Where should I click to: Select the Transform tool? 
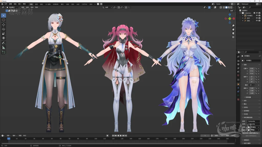coord(4,38)
